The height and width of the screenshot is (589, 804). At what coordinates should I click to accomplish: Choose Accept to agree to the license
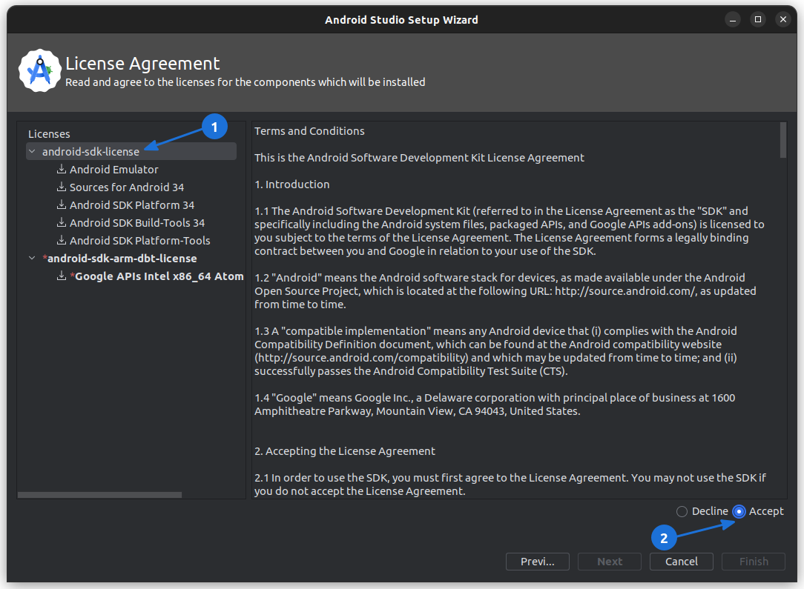[x=739, y=511]
